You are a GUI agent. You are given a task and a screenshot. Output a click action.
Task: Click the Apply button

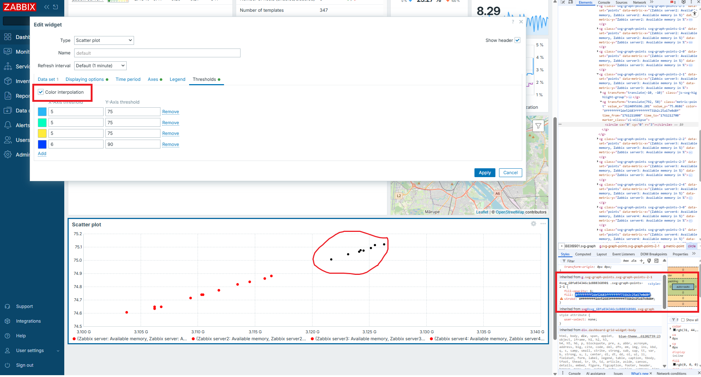484,173
